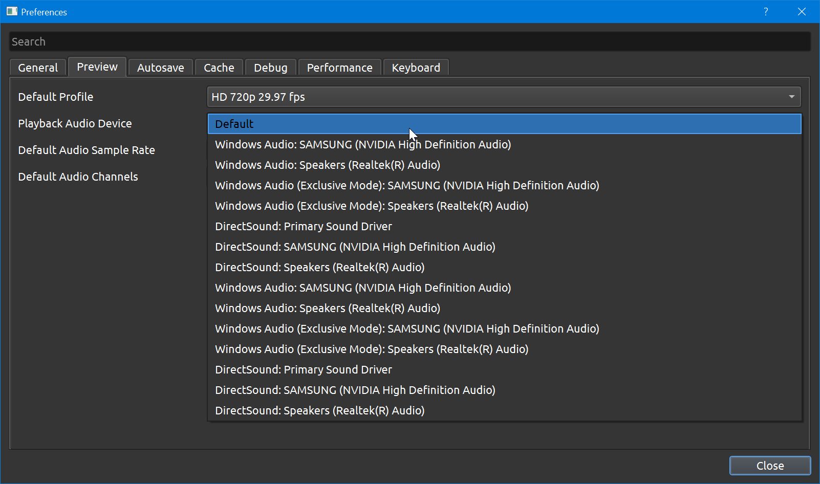Click the Close button

(770, 466)
